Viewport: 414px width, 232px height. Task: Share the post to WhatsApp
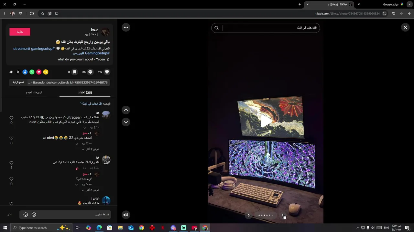(32, 72)
